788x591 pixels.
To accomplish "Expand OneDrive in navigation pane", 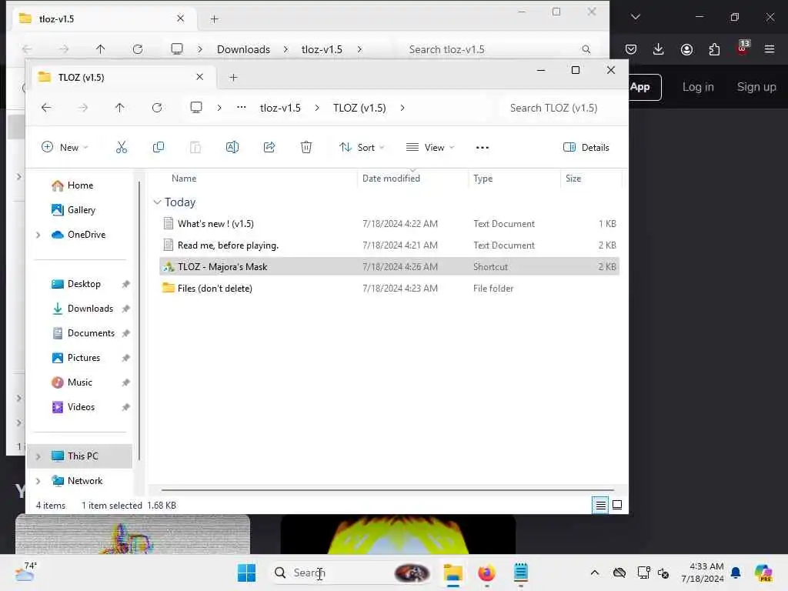I will point(38,235).
